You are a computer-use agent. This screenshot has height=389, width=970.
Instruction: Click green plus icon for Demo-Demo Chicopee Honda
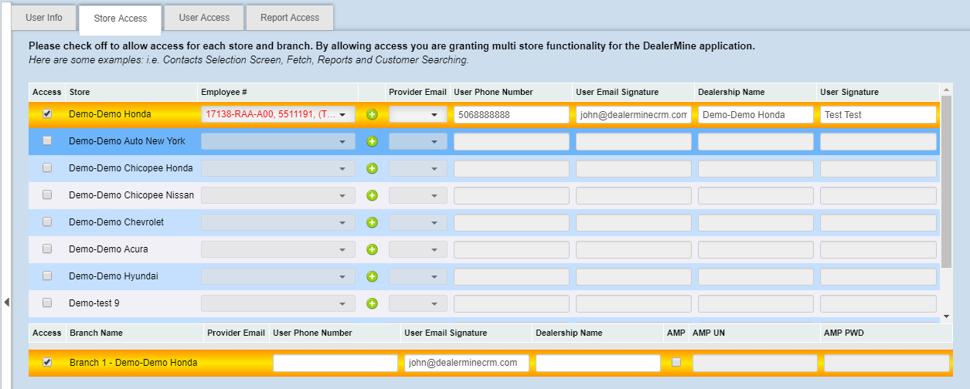(372, 168)
